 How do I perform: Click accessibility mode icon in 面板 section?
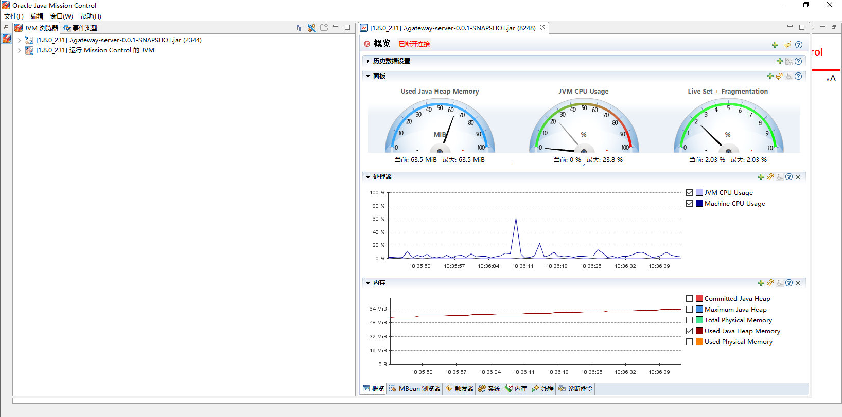pos(789,76)
